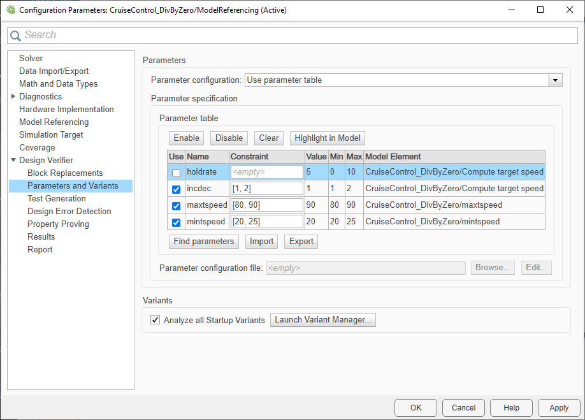Click the Export button
The image size is (585, 420).
click(301, 242)
